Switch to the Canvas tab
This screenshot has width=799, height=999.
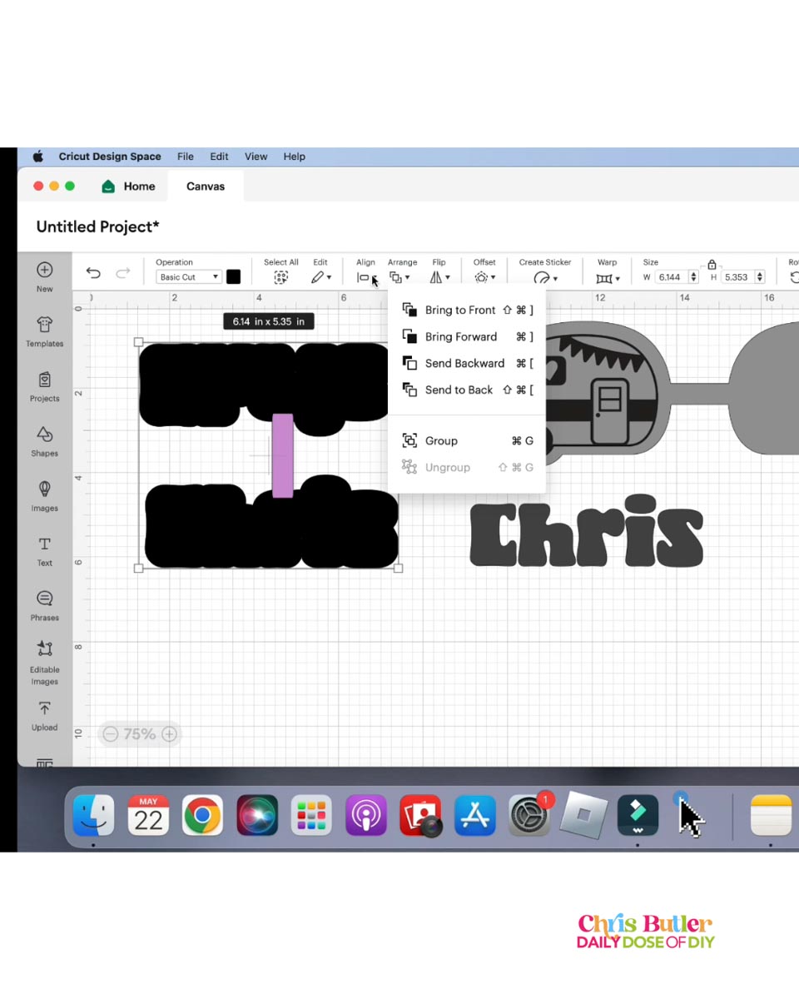click(206, 186)
